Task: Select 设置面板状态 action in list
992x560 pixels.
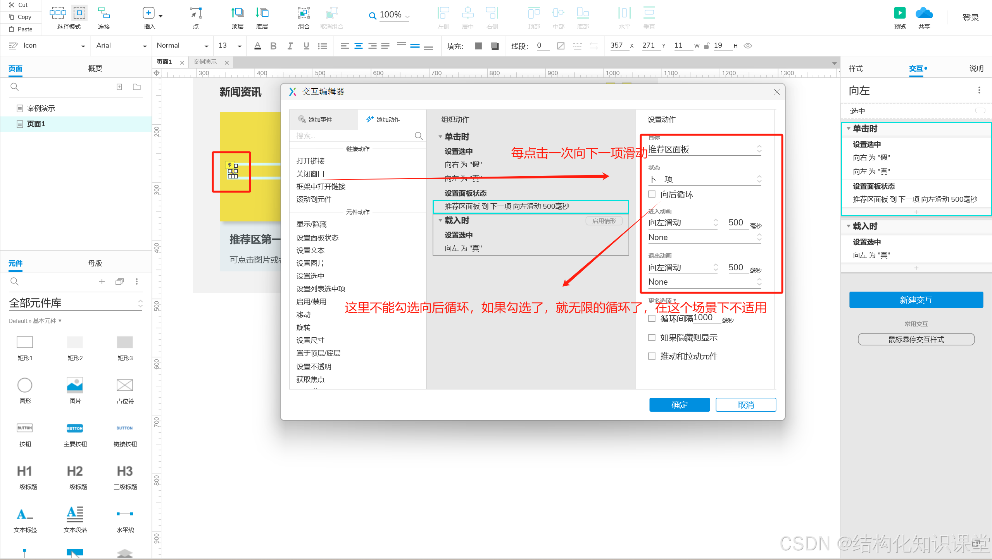Action: click(317, 237)
